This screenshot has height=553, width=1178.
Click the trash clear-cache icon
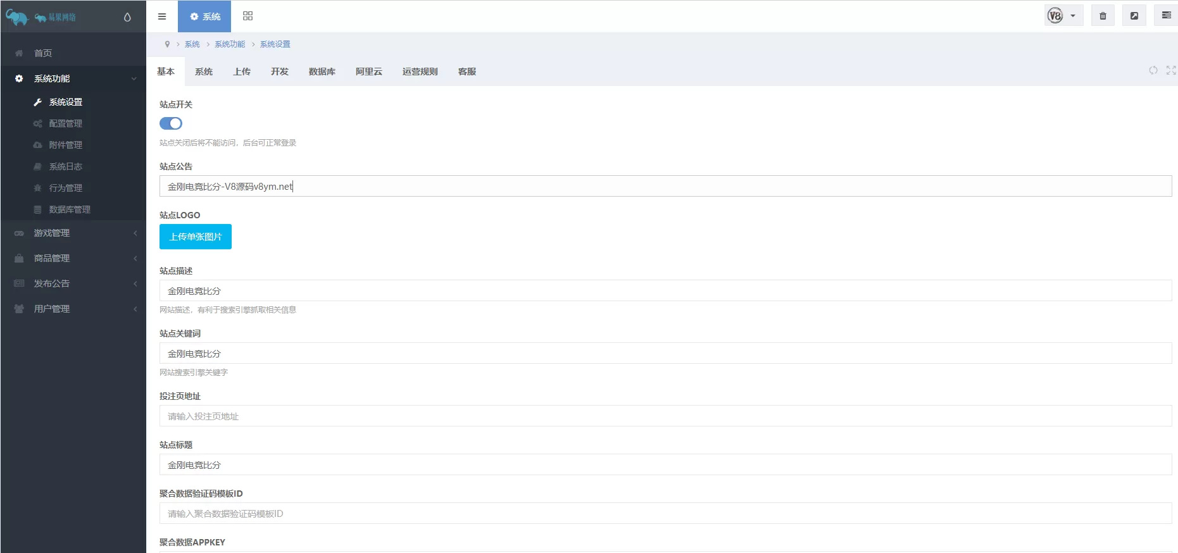pyautogui.click(x=1103, y=16)
